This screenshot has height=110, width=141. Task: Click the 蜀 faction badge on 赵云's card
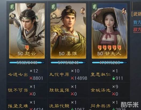tap(12, 7)
